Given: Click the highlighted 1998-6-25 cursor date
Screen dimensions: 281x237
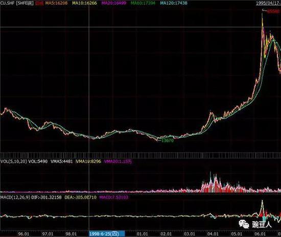Looking at the screenshot, I should (x=107, y=234).
